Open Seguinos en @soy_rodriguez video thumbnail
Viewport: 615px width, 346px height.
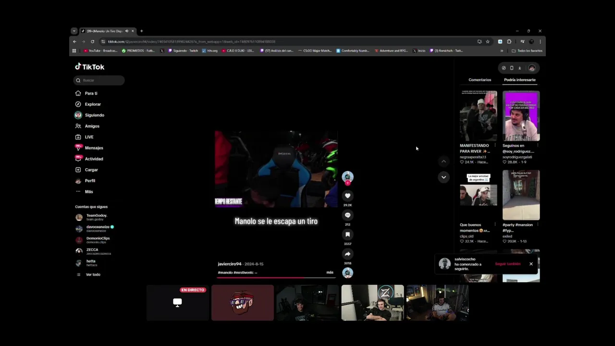point(521,116)
